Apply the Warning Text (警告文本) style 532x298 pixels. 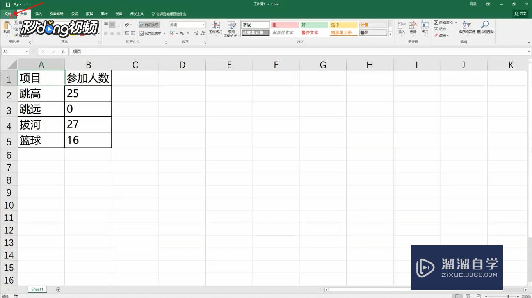[314, 33]
